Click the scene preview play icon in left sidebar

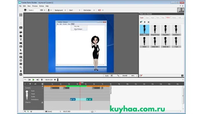[x=21, y=27]
